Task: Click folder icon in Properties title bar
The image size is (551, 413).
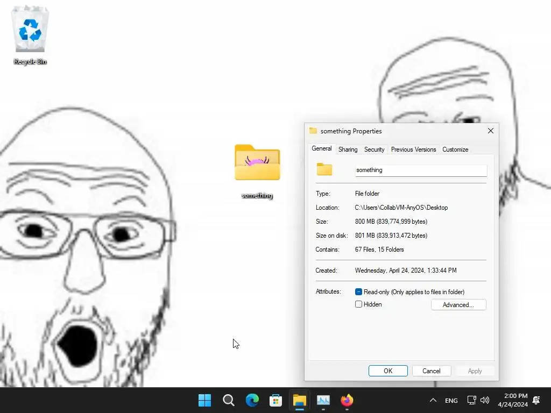Action: tap(313, 131)
